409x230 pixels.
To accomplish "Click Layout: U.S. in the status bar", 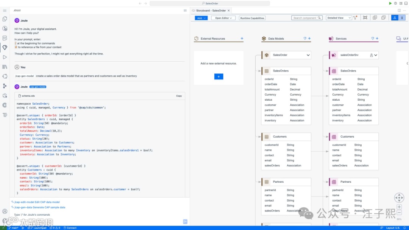I will (393, 228).
